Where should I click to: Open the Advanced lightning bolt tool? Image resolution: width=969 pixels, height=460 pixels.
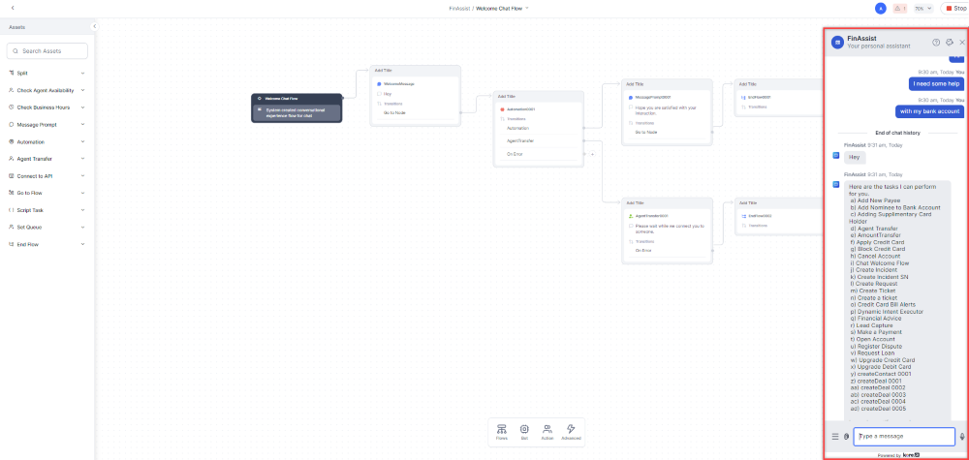[x=571, y=431]
